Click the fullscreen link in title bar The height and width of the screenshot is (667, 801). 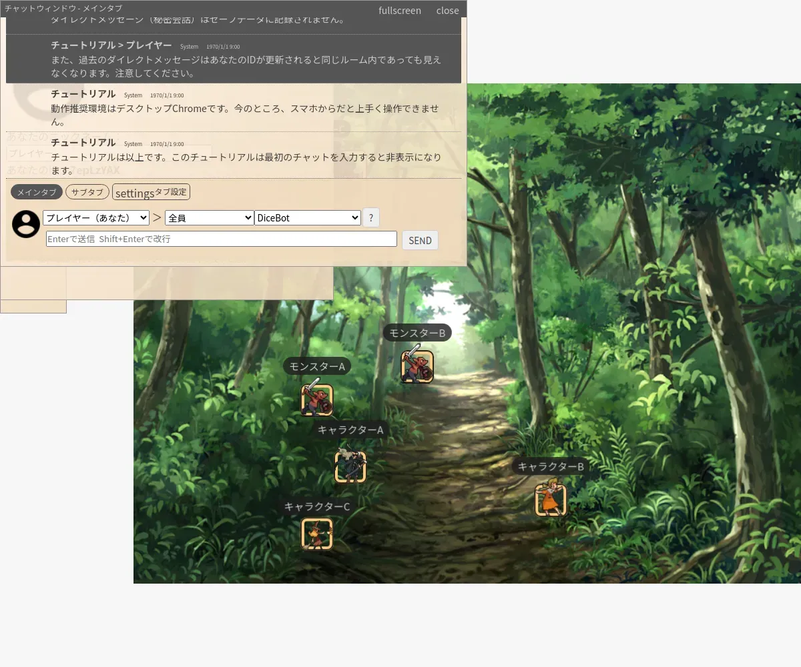[x=400, y=10]
